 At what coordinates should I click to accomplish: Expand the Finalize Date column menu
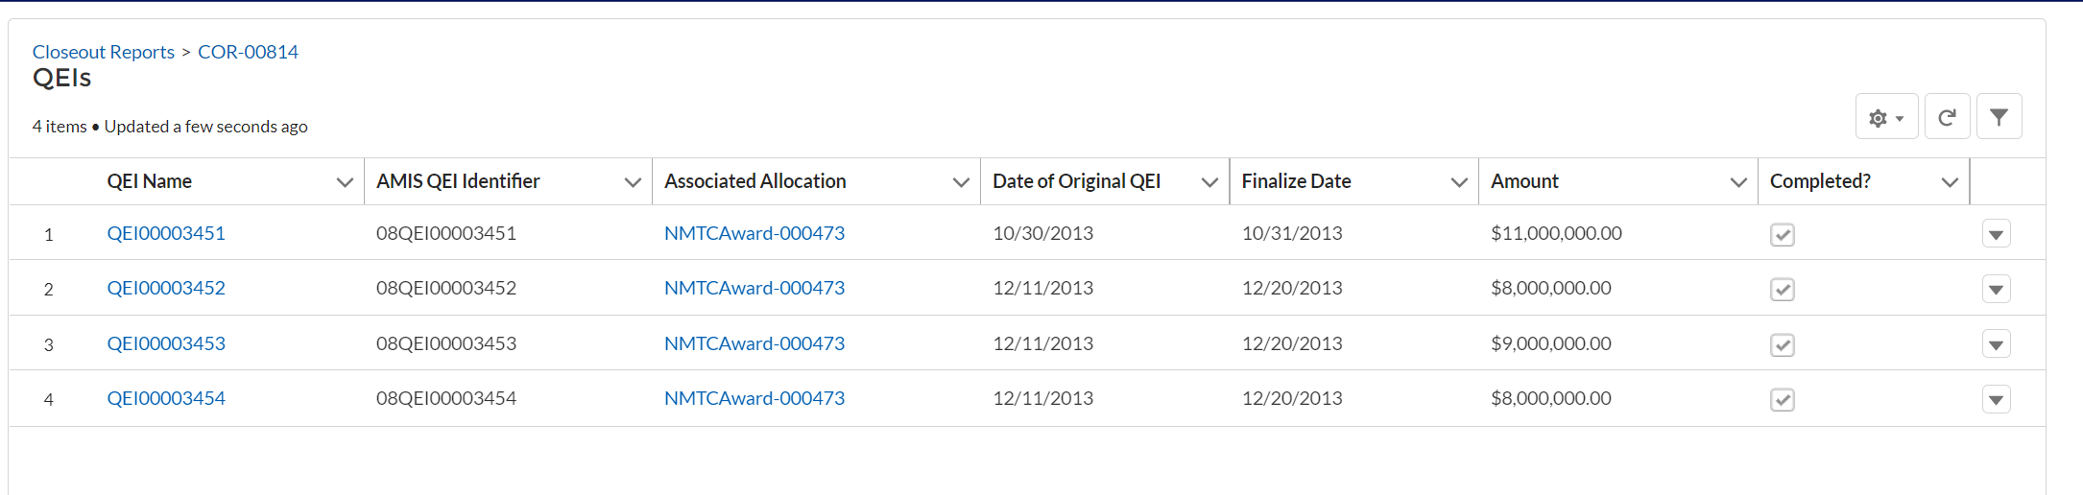pos(1459,182)
